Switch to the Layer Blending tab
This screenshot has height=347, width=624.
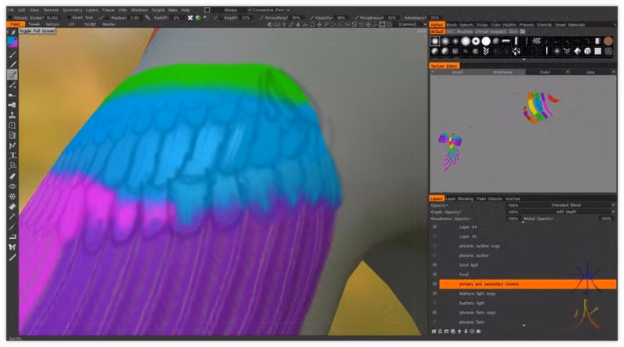[x=459, y=198]
